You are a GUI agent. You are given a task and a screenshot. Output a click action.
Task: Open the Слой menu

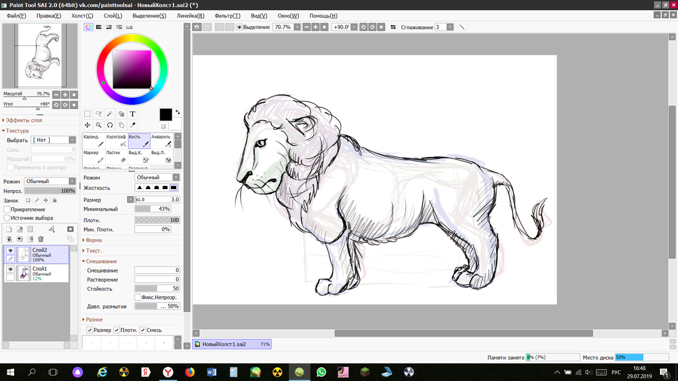pos(113,16)
